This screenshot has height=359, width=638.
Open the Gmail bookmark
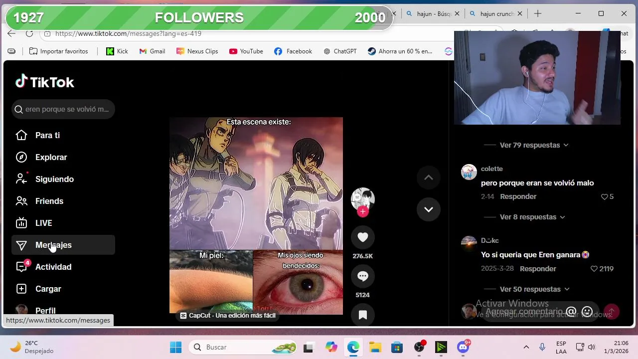point(152,51)
